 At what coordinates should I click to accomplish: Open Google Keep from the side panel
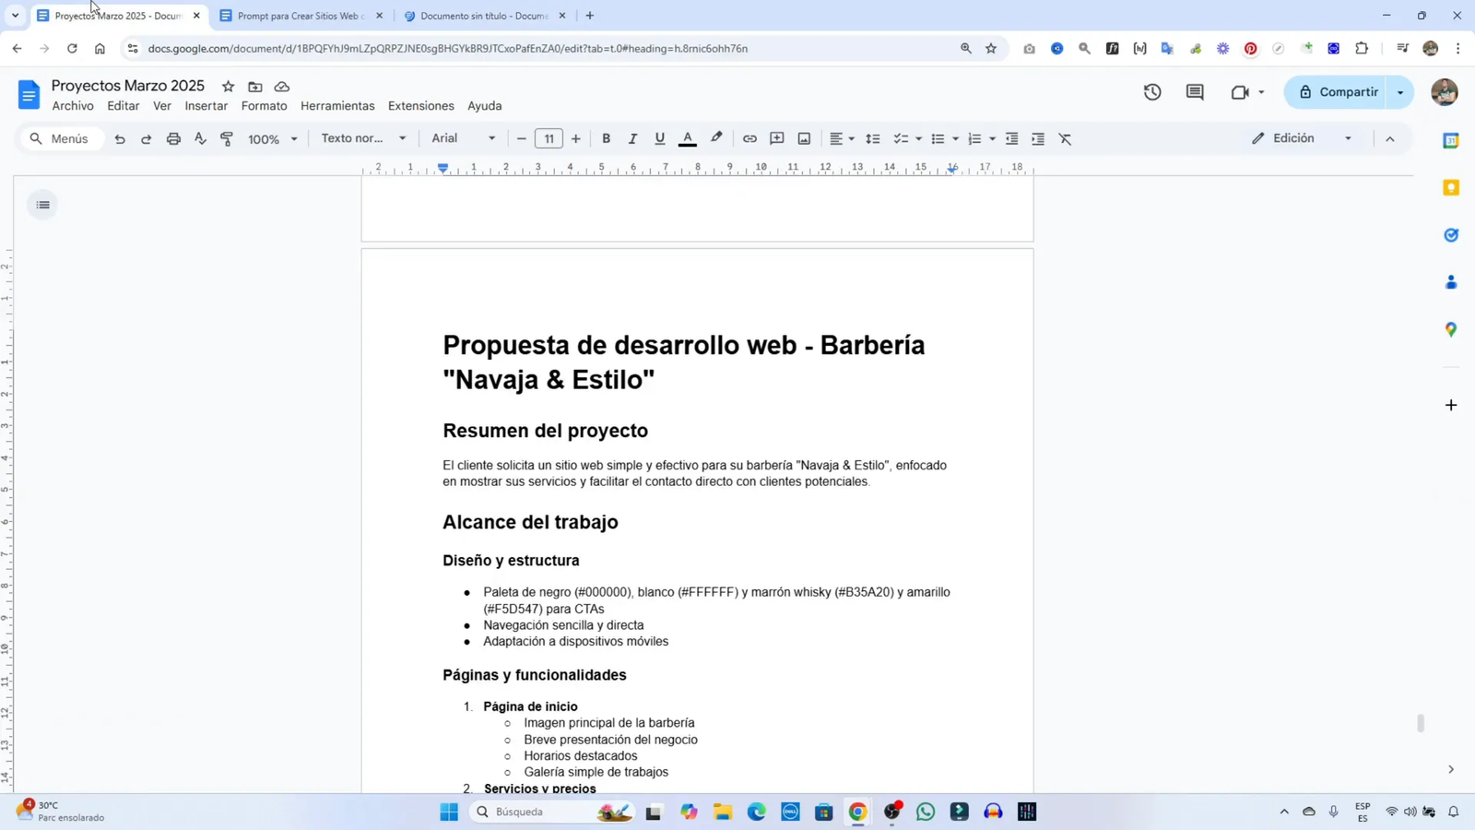tap(1451, 187)
